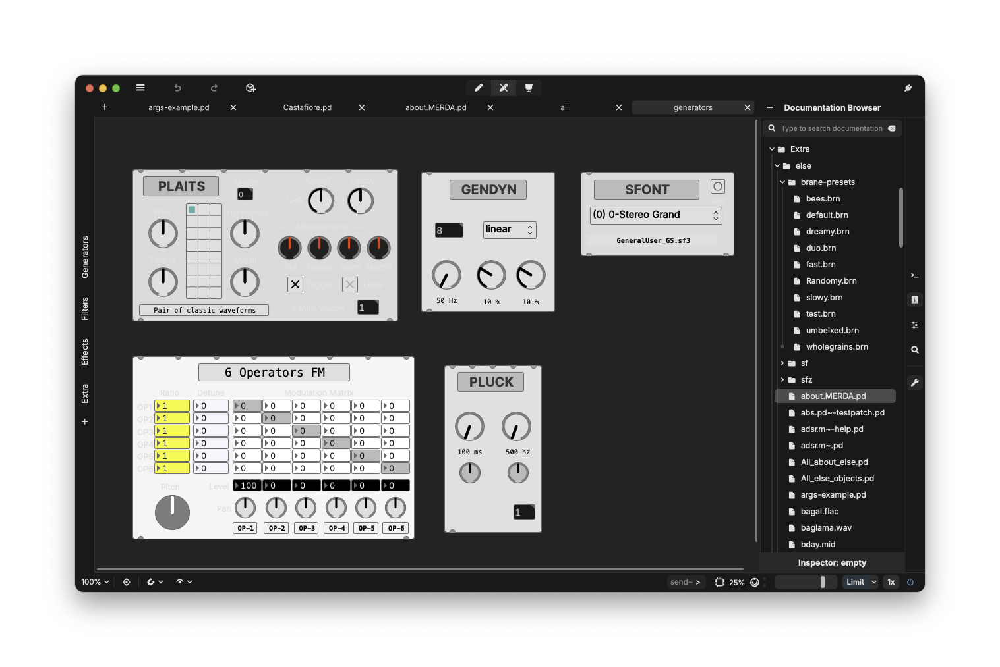This screenshot has height=667, width=1000.
Task: Open the linear interpolation dropdown in GENDYN
Action: [x=510, y=230]
